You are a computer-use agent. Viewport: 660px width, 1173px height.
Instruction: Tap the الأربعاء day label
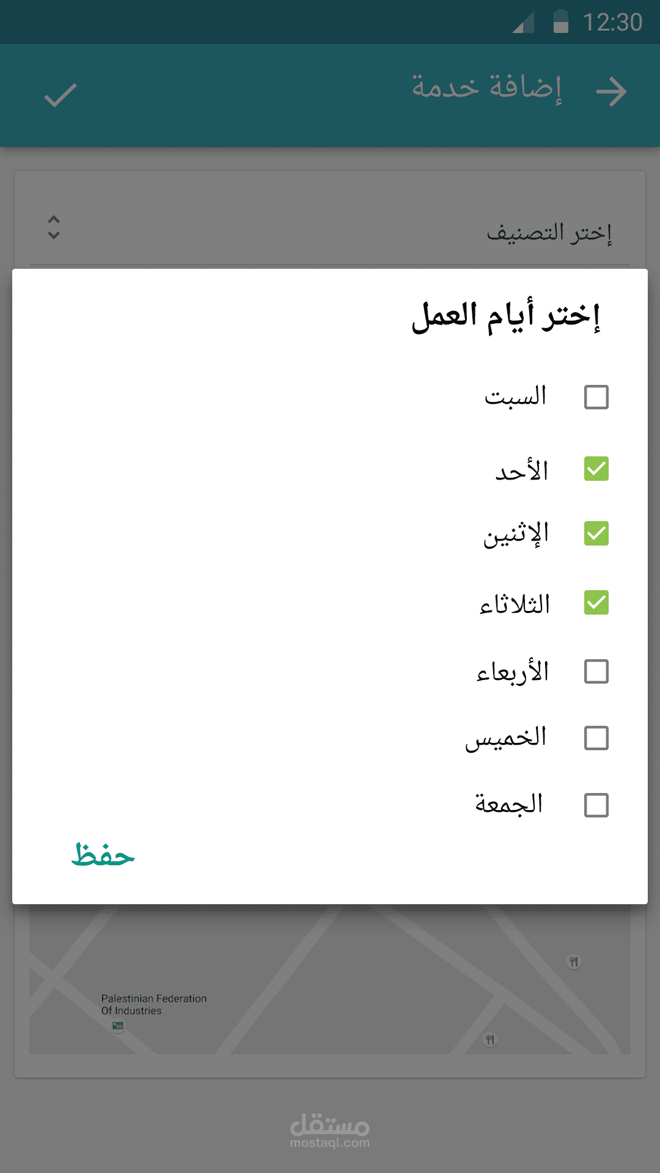point(513,672)
